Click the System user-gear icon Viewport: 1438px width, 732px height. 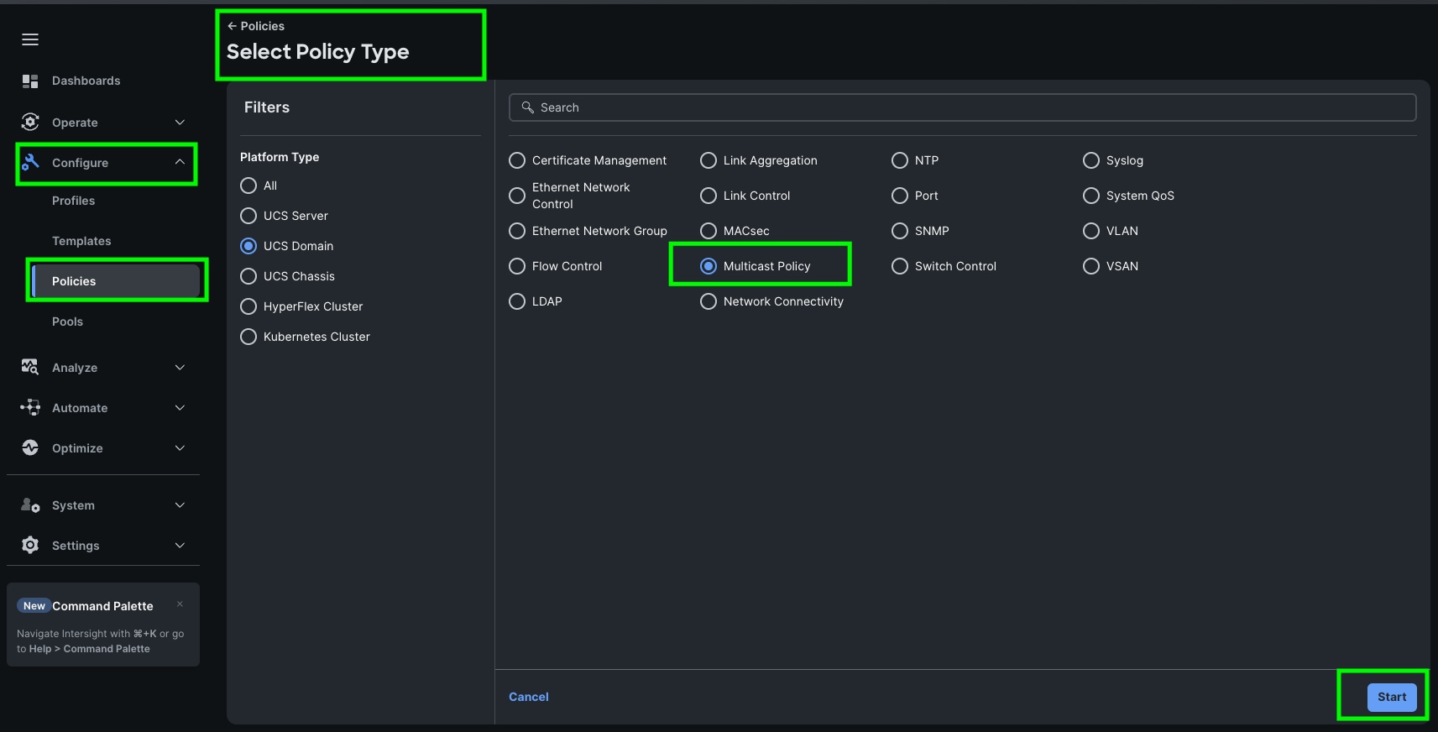pyautogui.click(x=30, y=505)
